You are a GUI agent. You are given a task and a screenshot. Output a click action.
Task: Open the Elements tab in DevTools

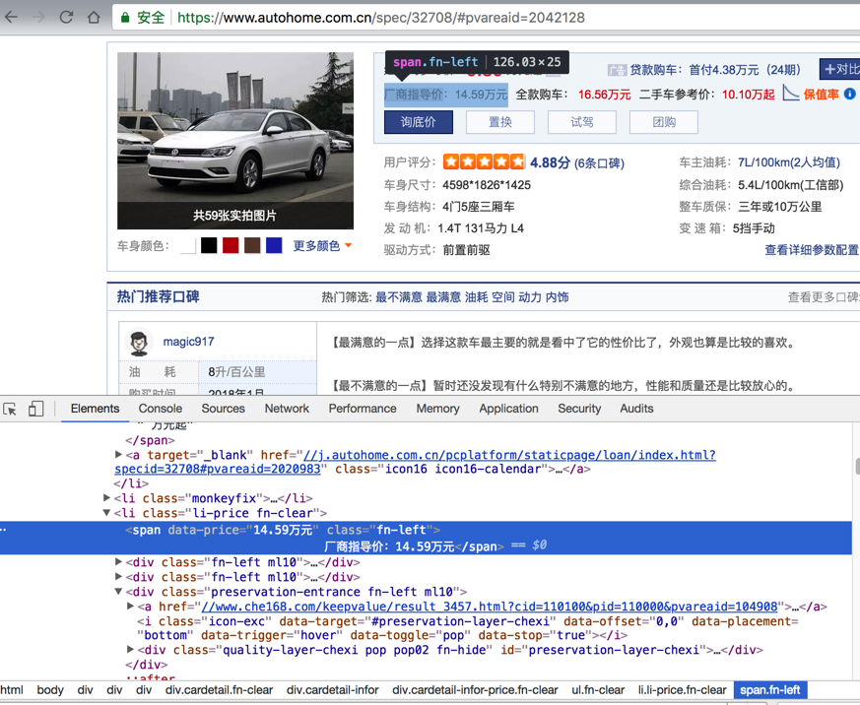[95, 409]
